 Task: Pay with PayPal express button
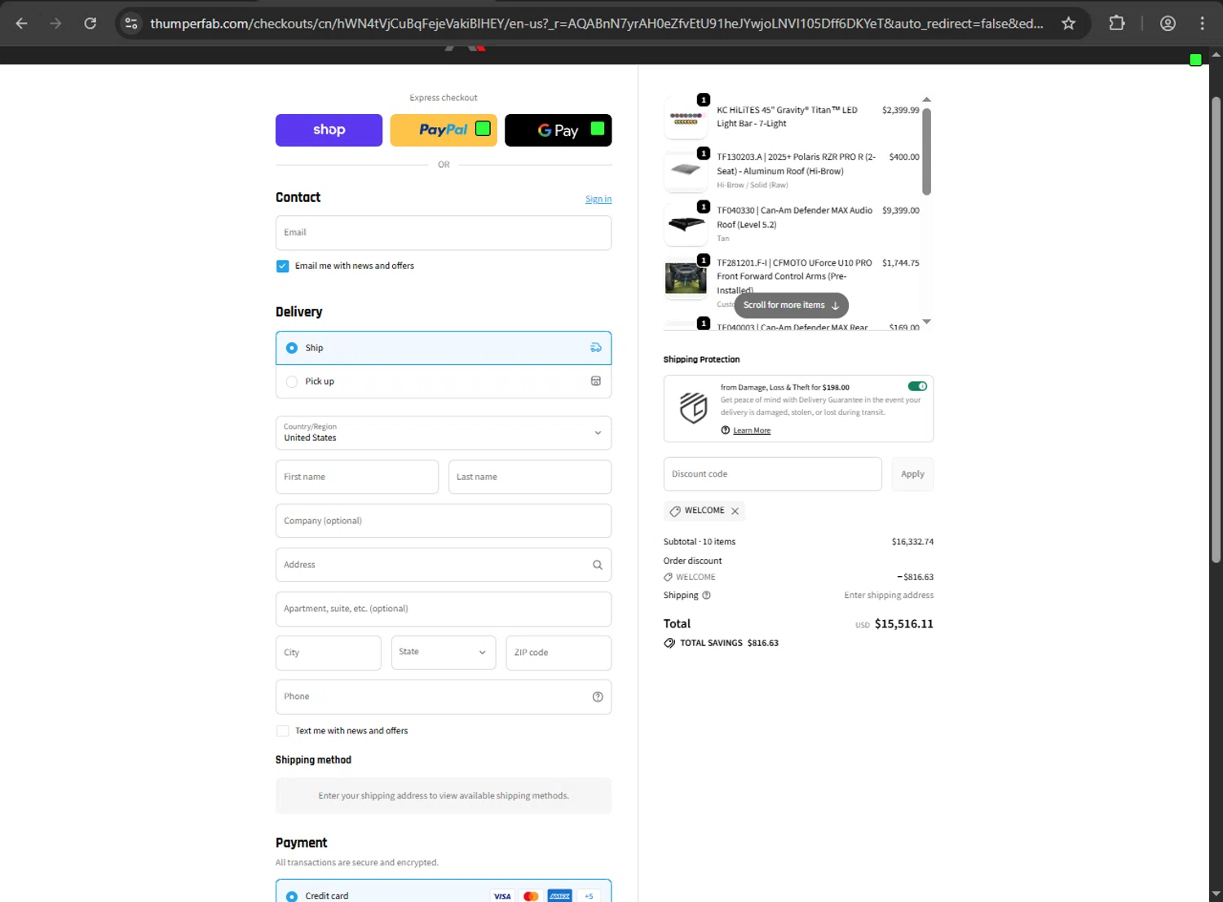tap(444, 130)
